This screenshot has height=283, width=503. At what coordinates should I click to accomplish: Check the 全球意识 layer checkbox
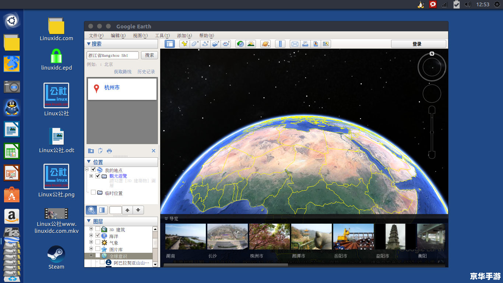click(98, 255)
